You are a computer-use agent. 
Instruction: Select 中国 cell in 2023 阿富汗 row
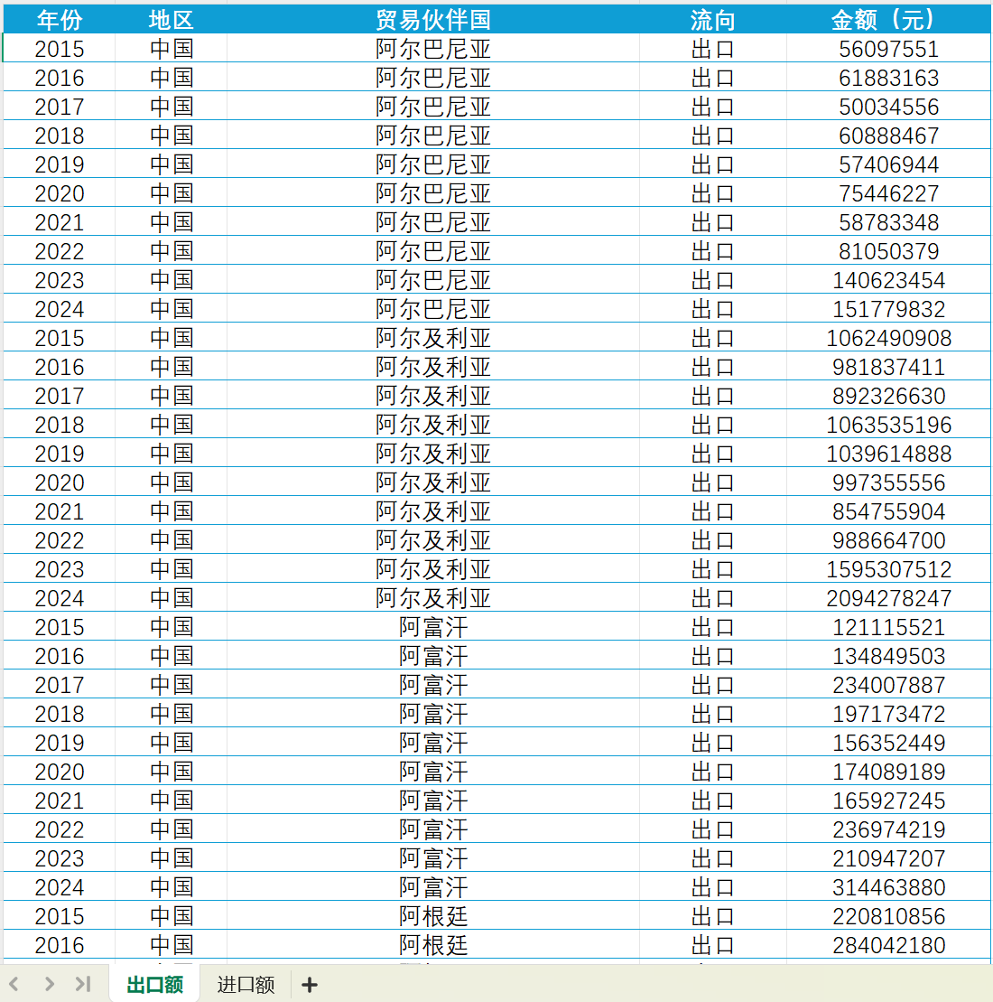point(172,858)
